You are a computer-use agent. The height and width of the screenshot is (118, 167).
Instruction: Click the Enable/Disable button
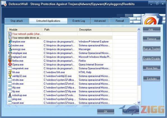click(x=152, y=58)
